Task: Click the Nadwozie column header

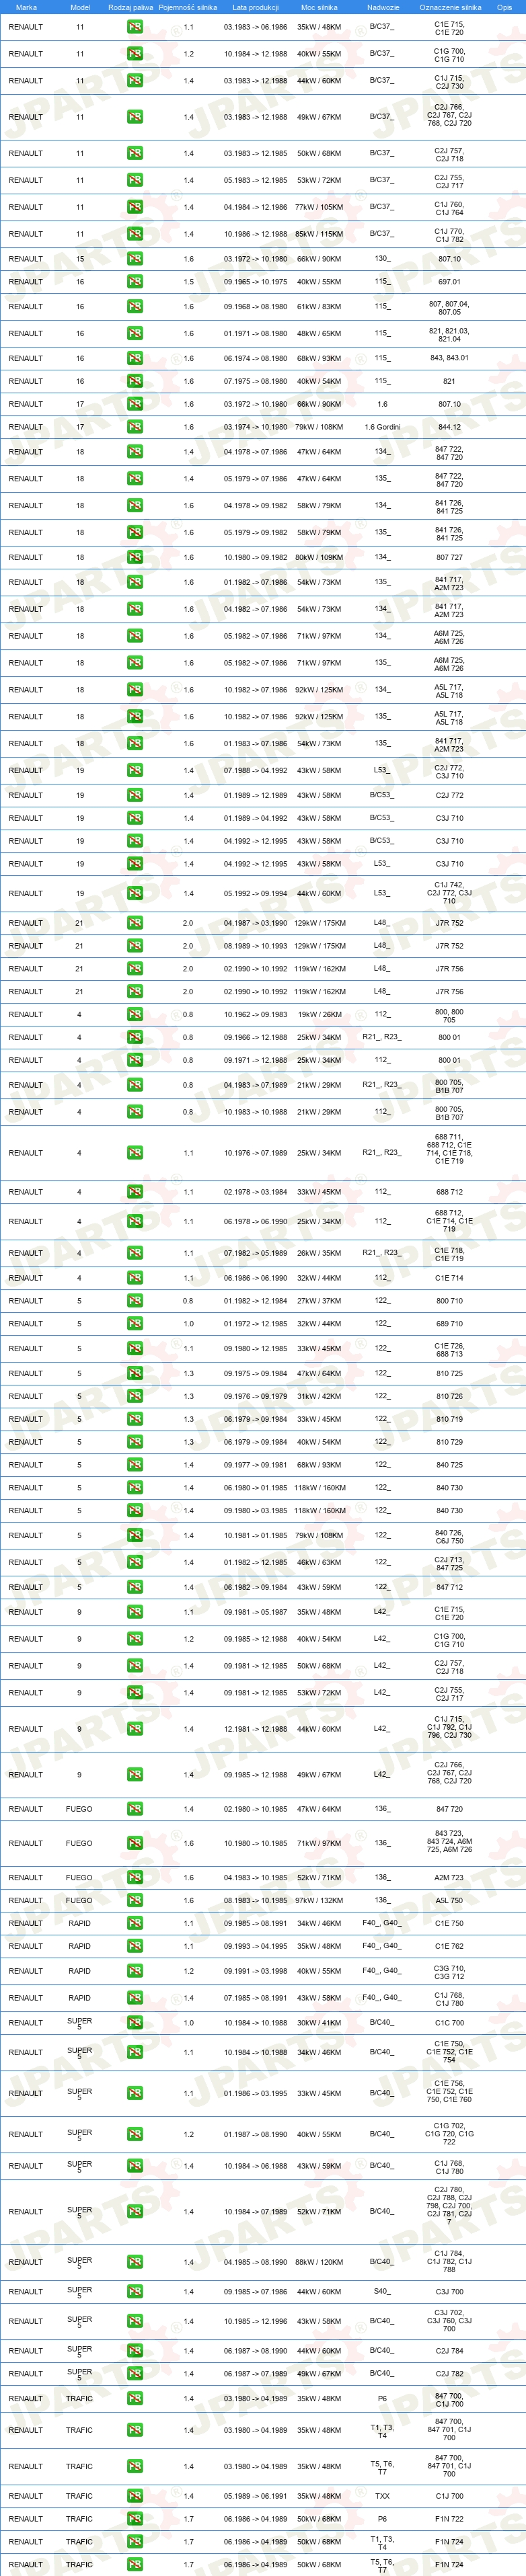Action: [x=382, y=7]
